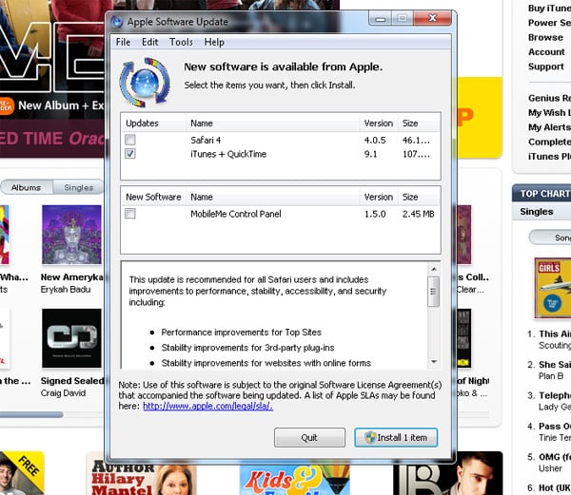Viewport: 571px width, 495px height.
Task: Click Craig David artist link in iTunes
Action: [64, 393]
